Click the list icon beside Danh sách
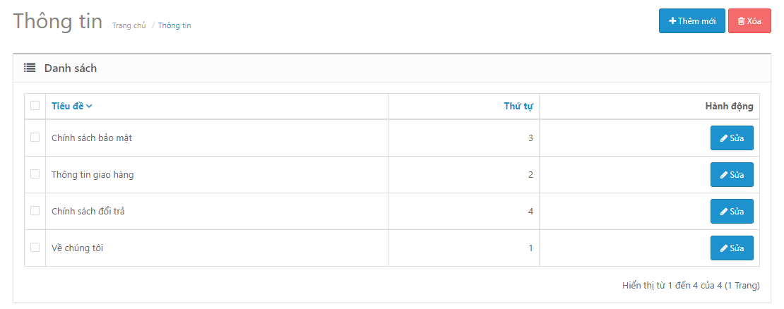The width and height of the screenshot is (784, 309). click(x=30, y=68)
